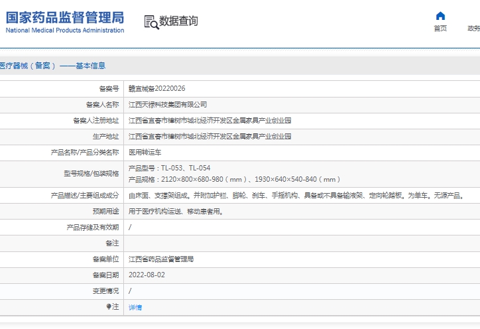Screen dimensions: 480x329
Task: Click the 备案日期 label
Action: point(105,275)
